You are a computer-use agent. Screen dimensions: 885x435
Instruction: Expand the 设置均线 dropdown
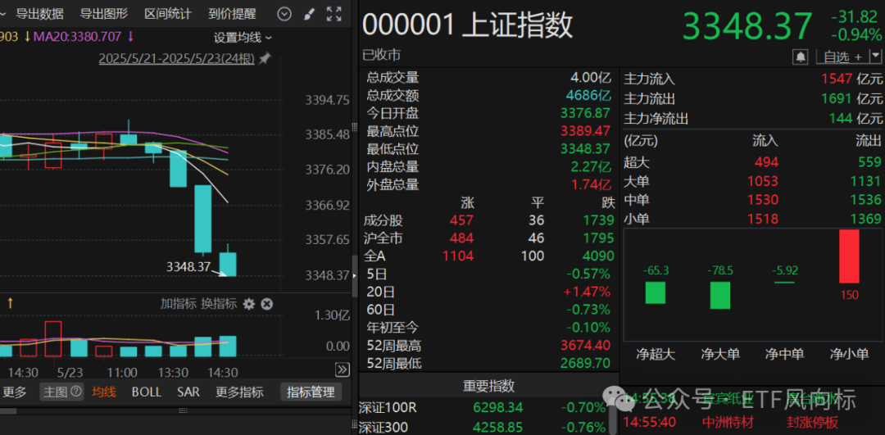click(243, 37)
